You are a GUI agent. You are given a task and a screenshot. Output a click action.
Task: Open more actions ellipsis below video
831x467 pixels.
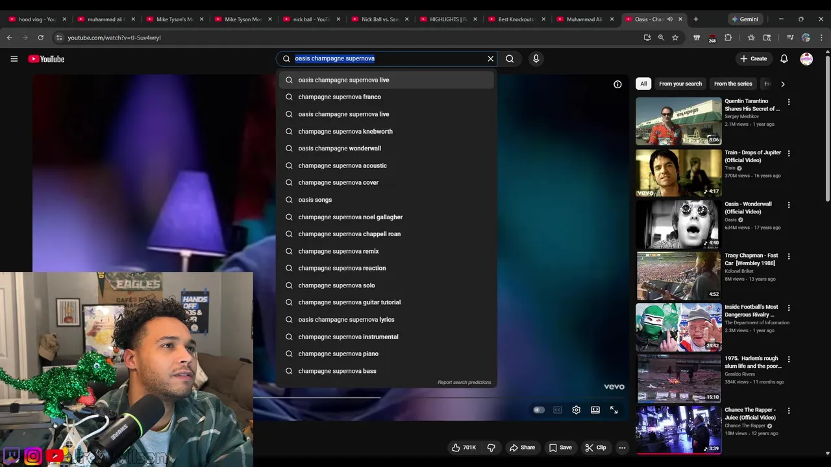point(622,448)
